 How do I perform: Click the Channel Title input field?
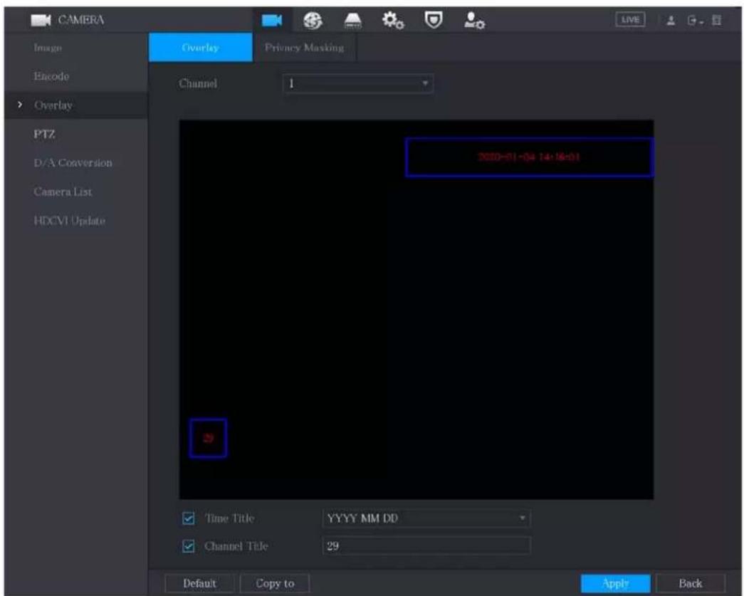pyautogui.click(x=426, y=545)
